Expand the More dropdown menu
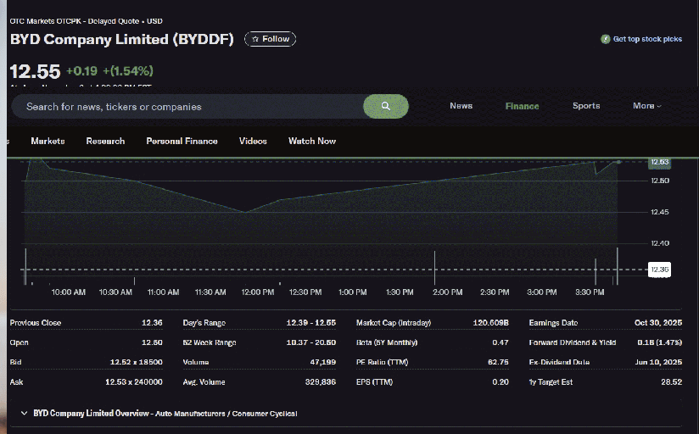Viewport: 699px width, 434px height. coord(646,106)
